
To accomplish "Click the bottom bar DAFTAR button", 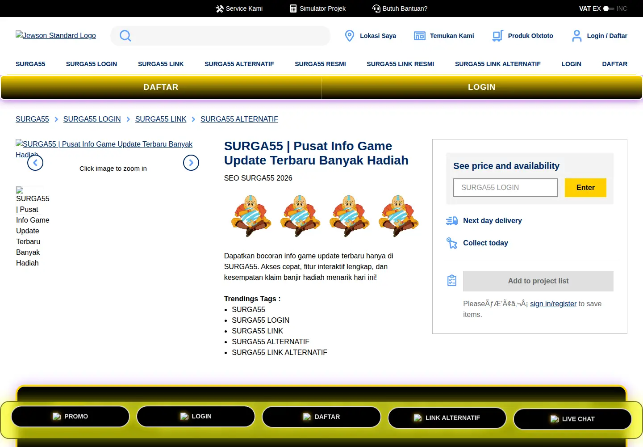I will coord(321,417).
